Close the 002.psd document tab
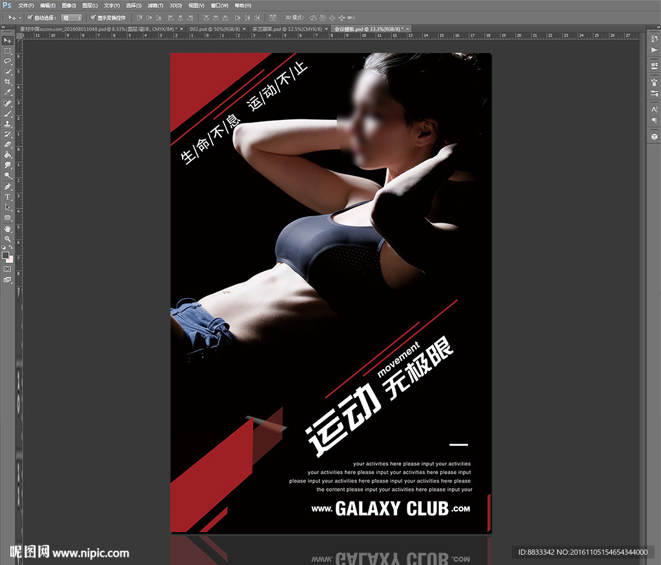This screenshot has width=661, height=565. pos(244,29)
